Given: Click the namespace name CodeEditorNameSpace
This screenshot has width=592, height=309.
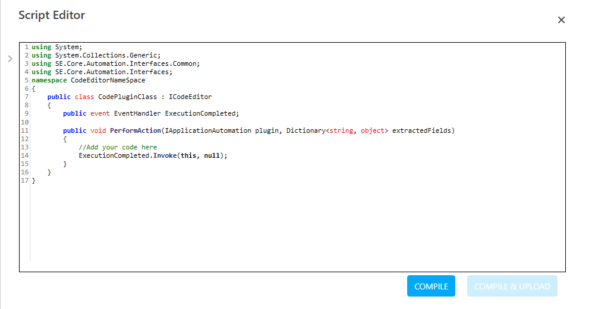Looking at the screenshot, I should pos(108,80).
